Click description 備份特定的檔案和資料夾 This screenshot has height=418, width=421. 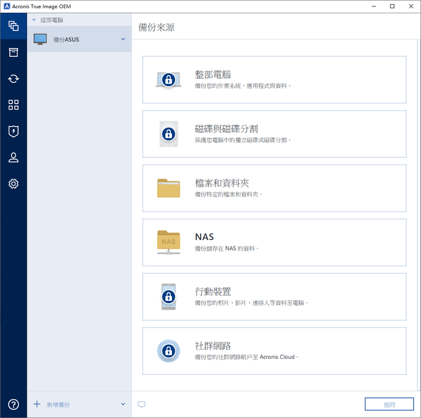click(x=228, y=194)
